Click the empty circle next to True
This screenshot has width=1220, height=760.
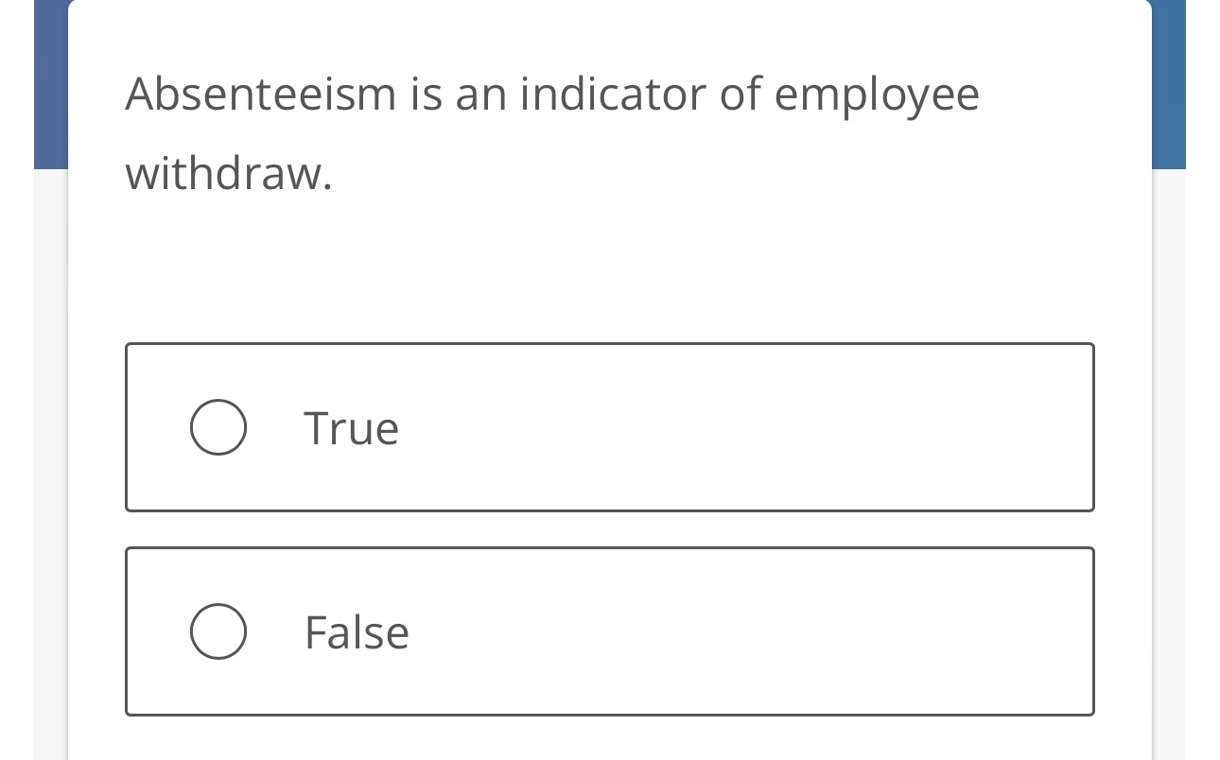(x=218, y=427)
